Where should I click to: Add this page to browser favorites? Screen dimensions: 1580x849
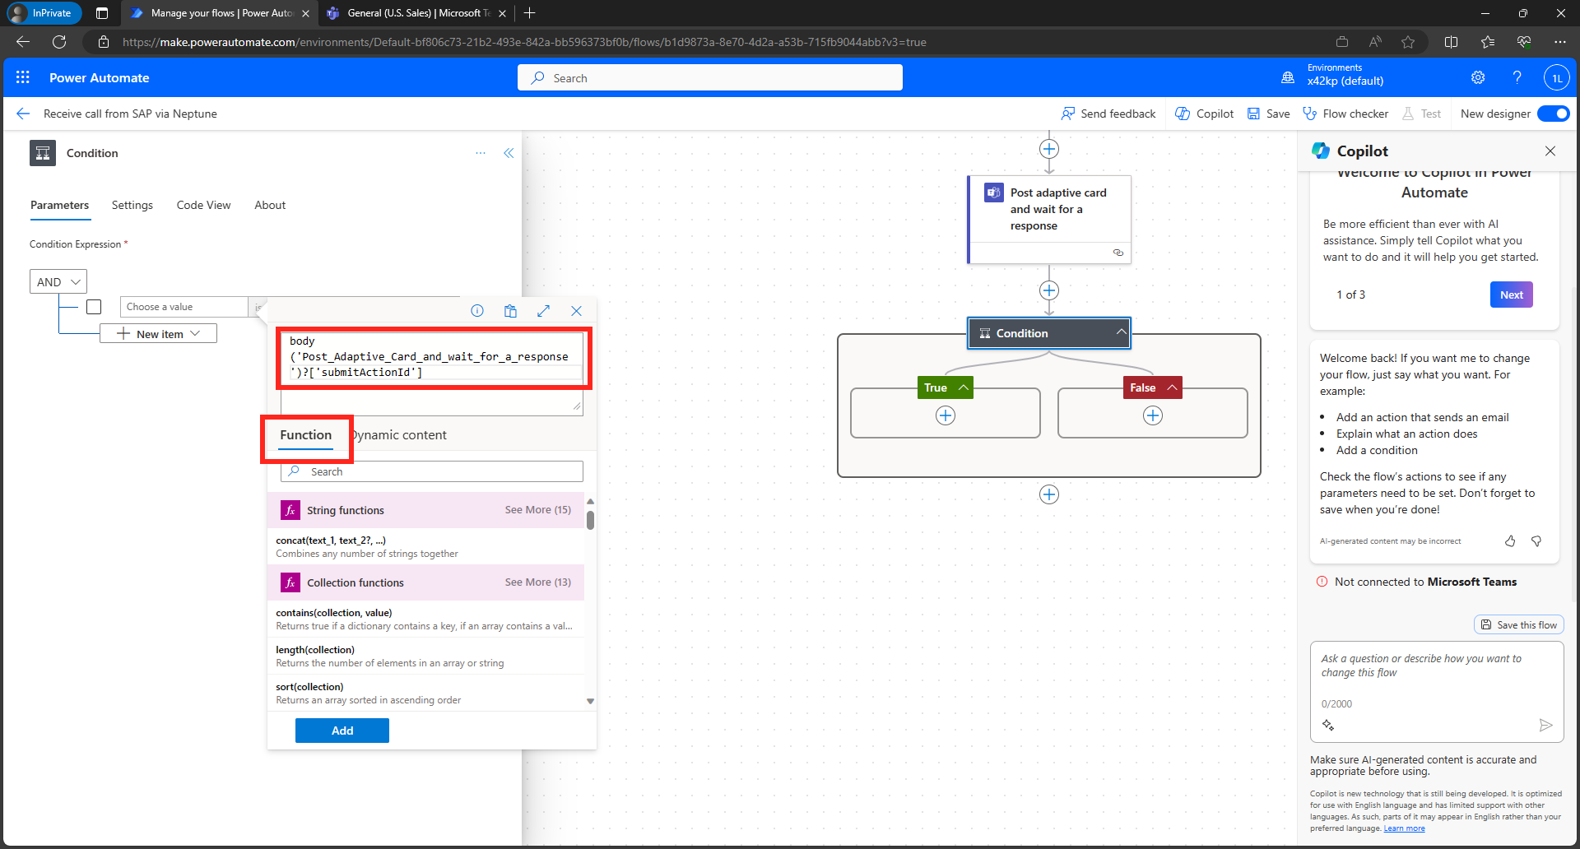(1408, 42)
